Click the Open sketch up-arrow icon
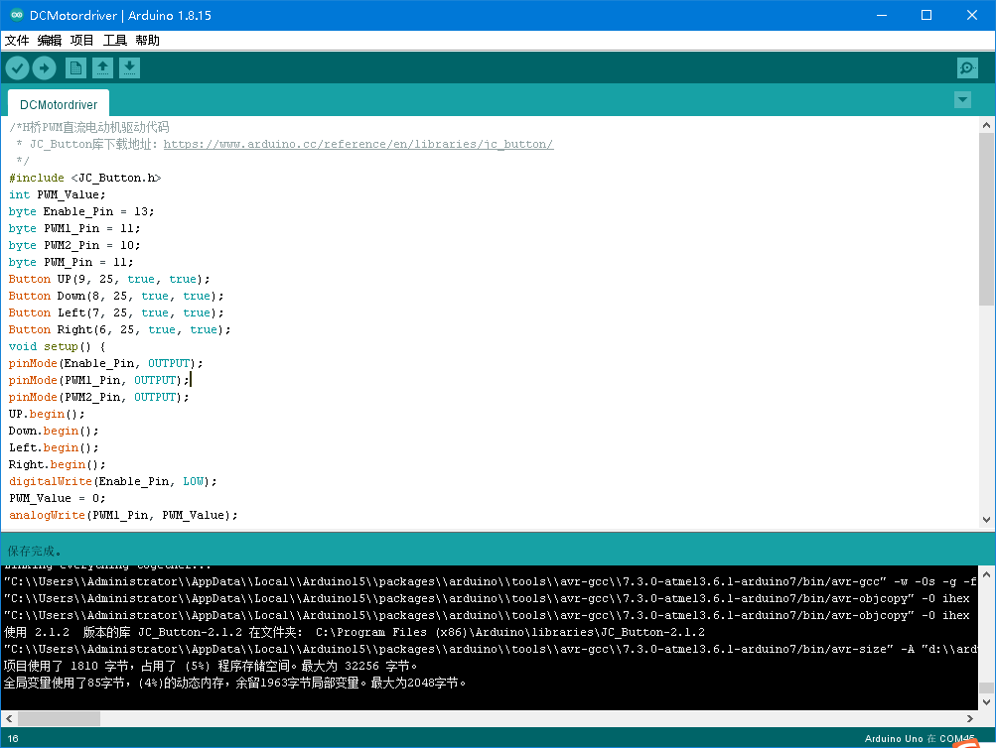Screen dimensions: 996x748 102,67
